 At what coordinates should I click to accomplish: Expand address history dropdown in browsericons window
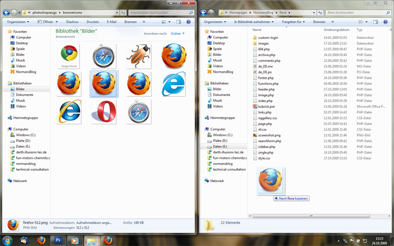117,12
